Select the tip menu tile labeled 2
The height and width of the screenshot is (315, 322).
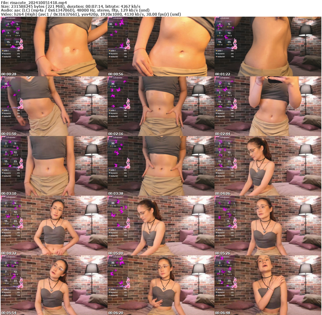click(8, 24)
